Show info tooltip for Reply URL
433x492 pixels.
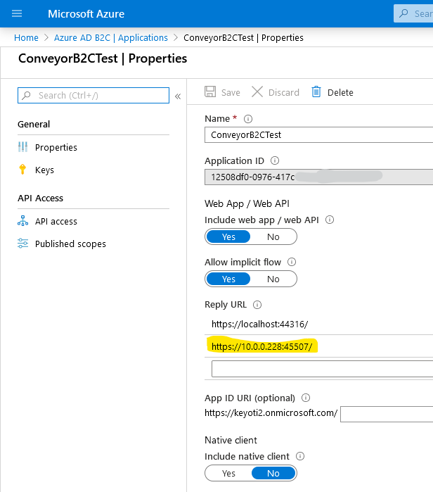(x=257, y=305)
